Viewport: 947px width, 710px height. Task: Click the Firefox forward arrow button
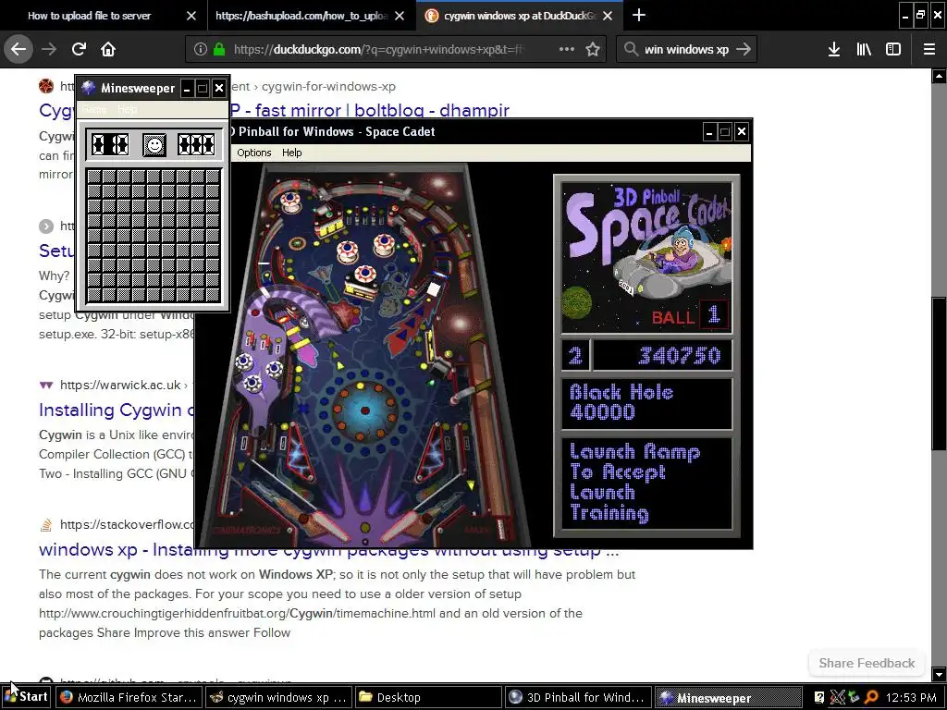pos(49,49)
